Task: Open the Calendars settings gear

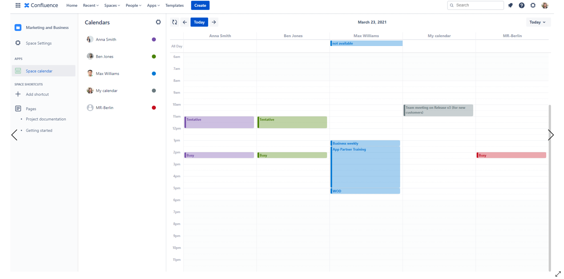Action: 158,22
